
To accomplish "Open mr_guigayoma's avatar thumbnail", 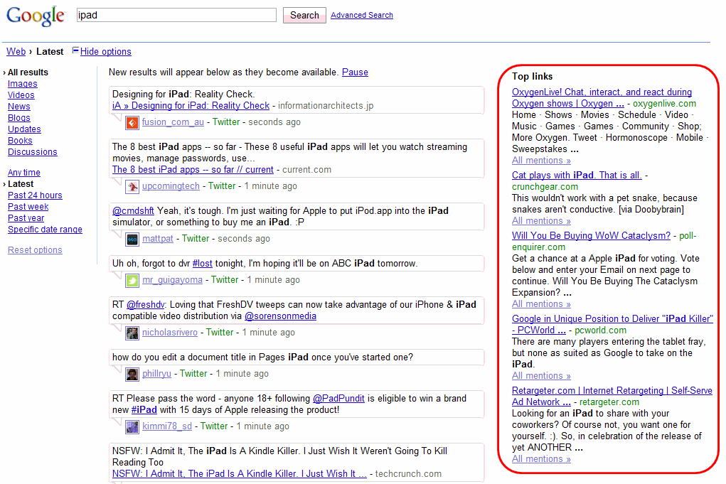I will pyautogui.click(x=132, y=280).
